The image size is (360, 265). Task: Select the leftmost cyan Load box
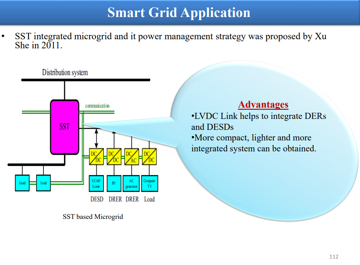pos(22,183)
